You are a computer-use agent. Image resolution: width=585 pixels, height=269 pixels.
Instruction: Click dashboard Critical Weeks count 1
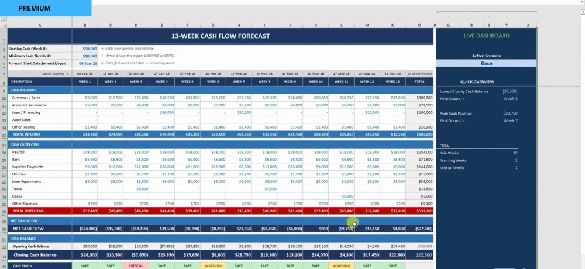click(x=517, y=168)
